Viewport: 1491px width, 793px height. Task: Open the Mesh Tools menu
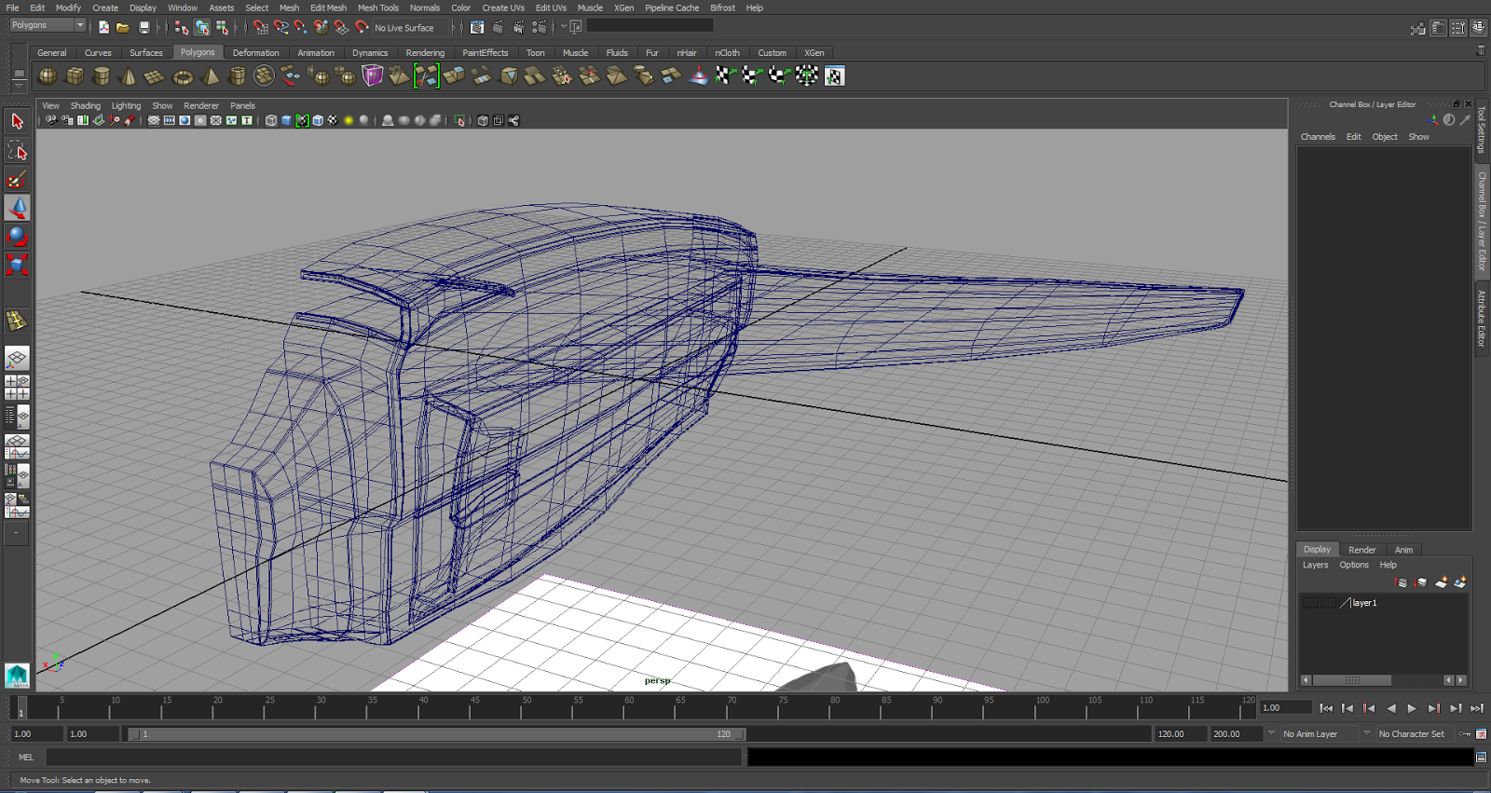[378, 7]
